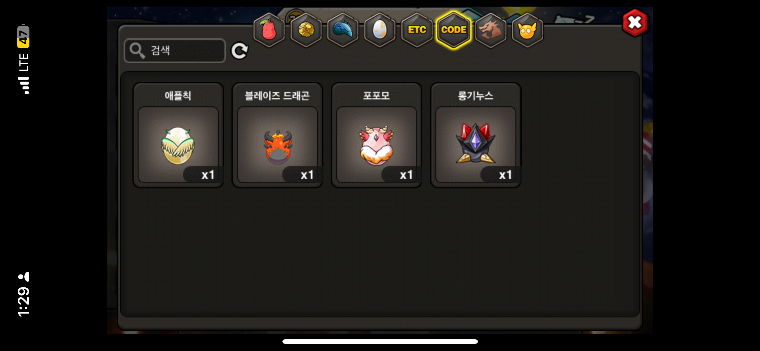Open the red fruit food tab
The width and height of the screenshot is (760, 351).
pos(269,30)
